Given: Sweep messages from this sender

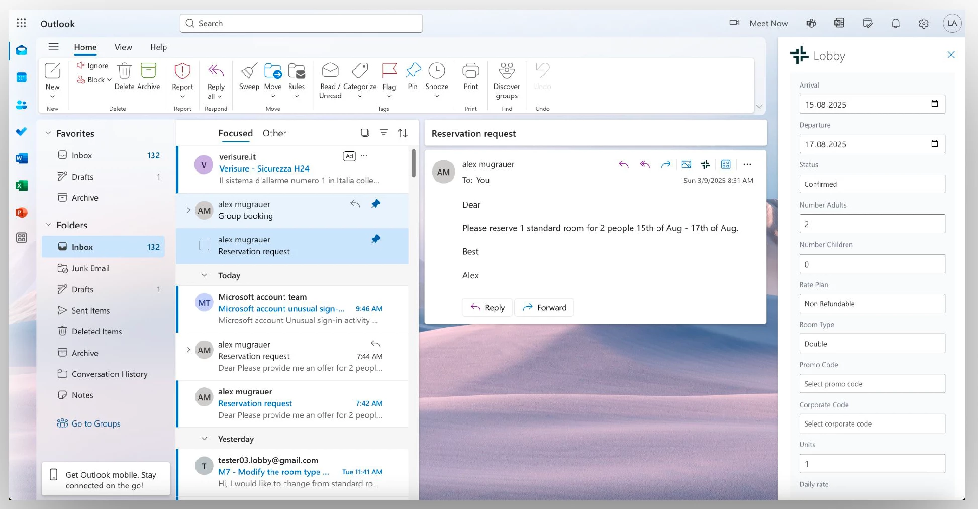Looking at the screenshot, I should pos(249,77).
